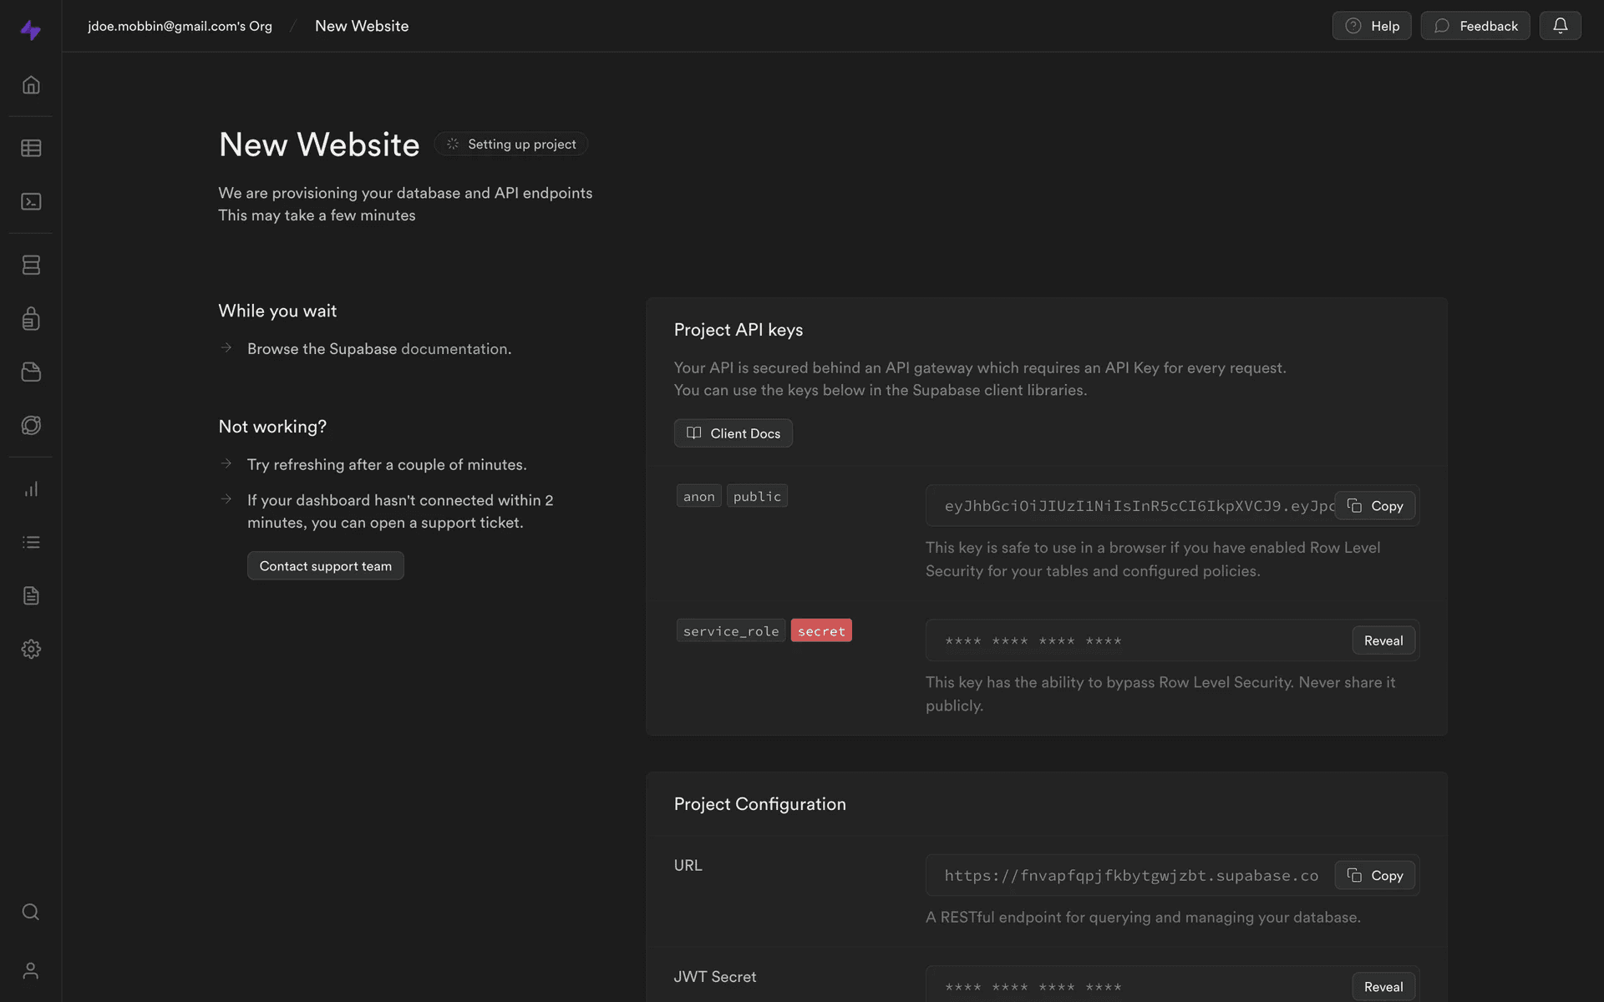
Task: Reveal the service_role secret key
Action: pos(1383,640)
